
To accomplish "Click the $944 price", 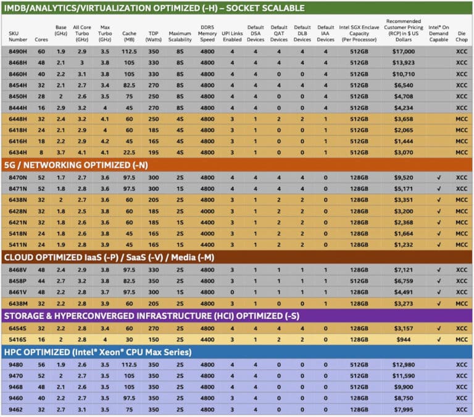I will pyautogui.click(x=403, y=340).
